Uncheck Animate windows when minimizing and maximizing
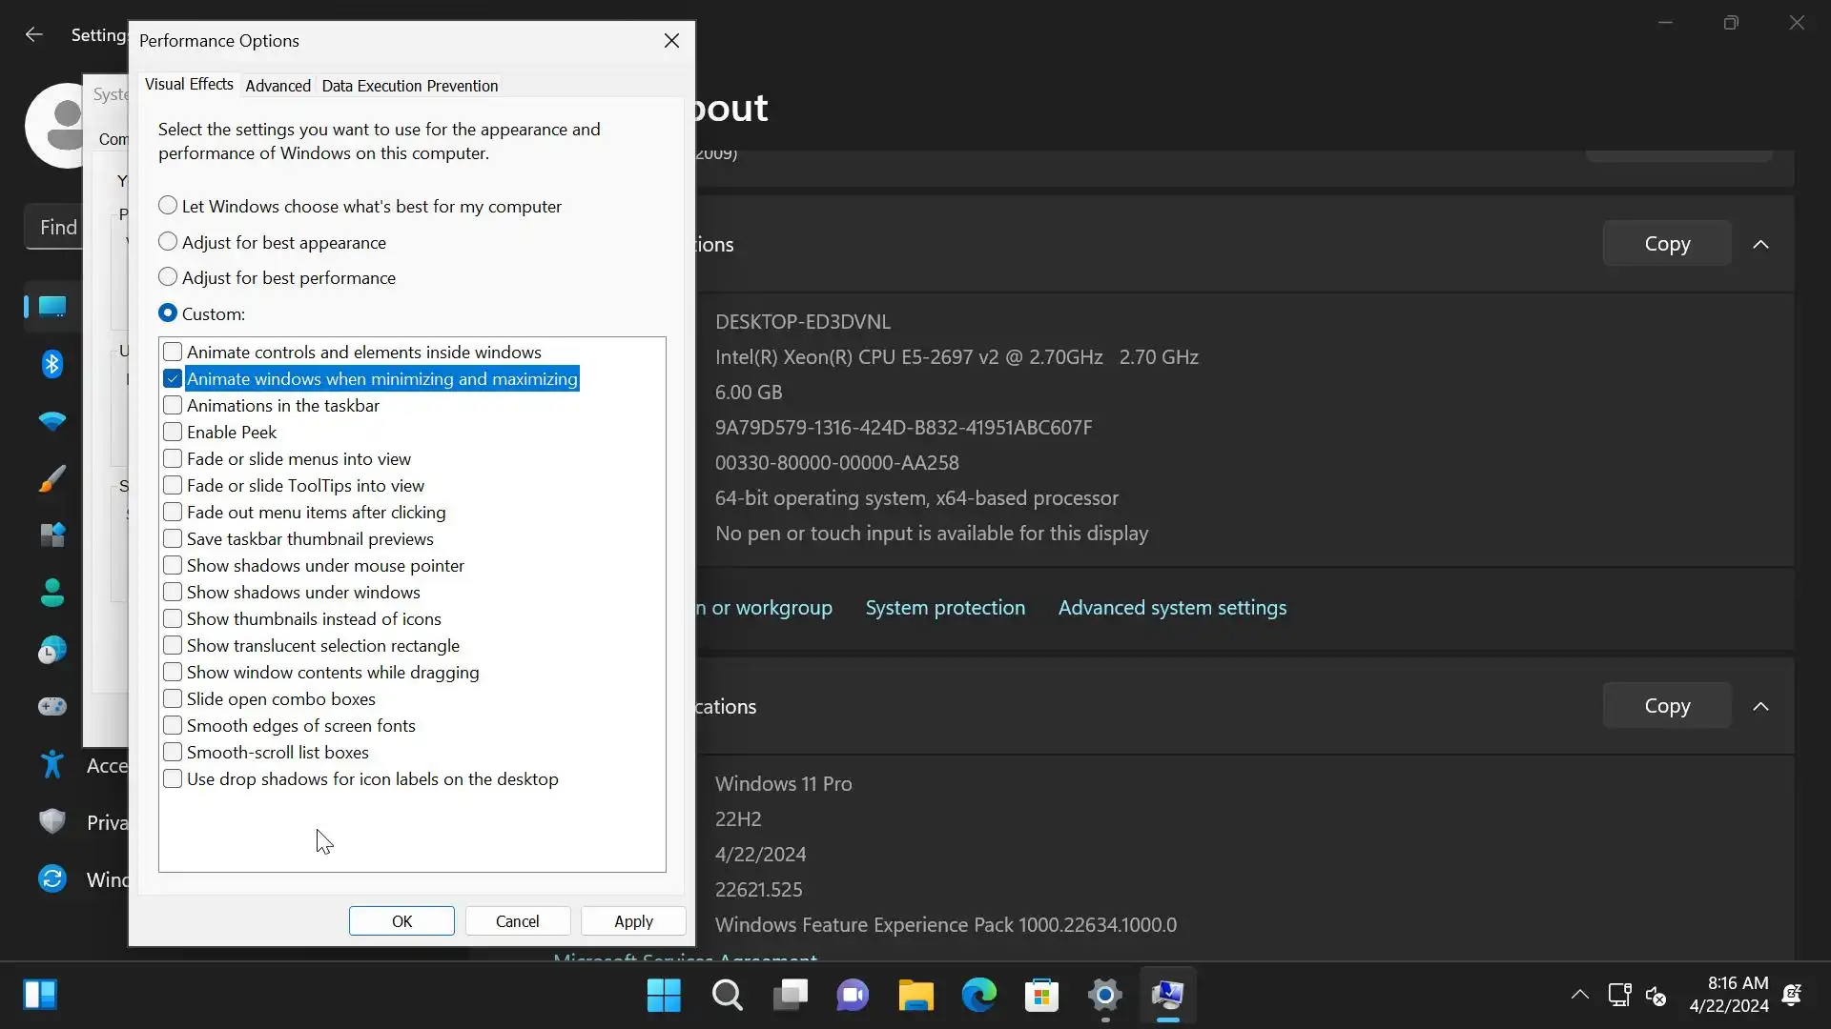Image resolution: width=1831 pixels, height=1029 pixels. (x=173, y=379)
